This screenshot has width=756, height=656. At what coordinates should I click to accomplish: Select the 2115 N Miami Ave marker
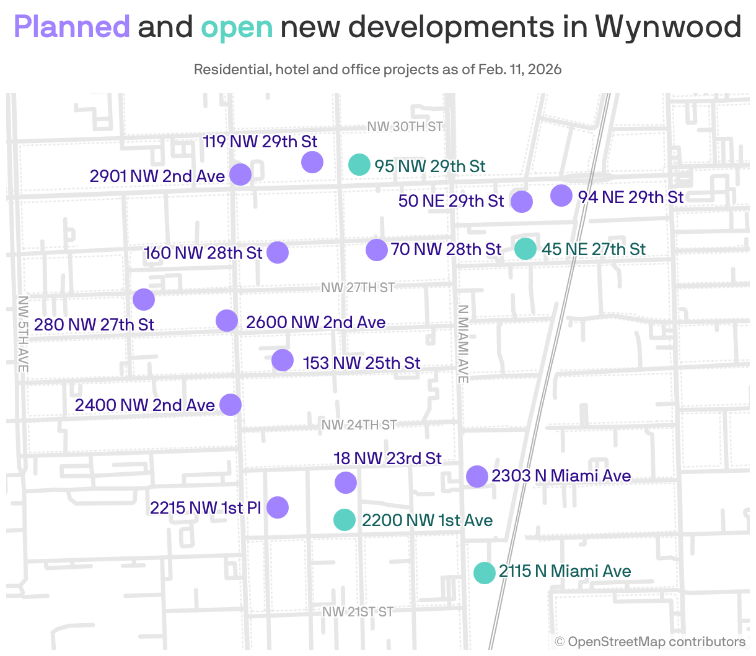[x=485, y=572]
